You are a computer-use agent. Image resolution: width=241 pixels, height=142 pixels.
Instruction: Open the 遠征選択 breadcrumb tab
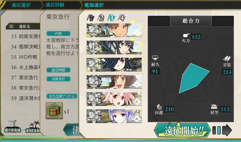21,5
